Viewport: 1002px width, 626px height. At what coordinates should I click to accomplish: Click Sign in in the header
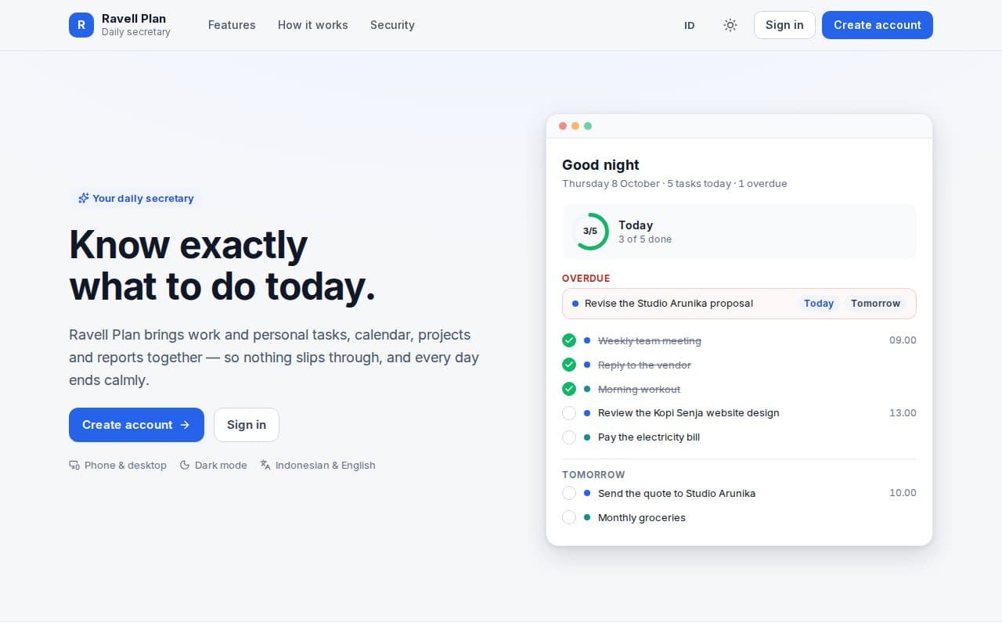pos(784,25)
